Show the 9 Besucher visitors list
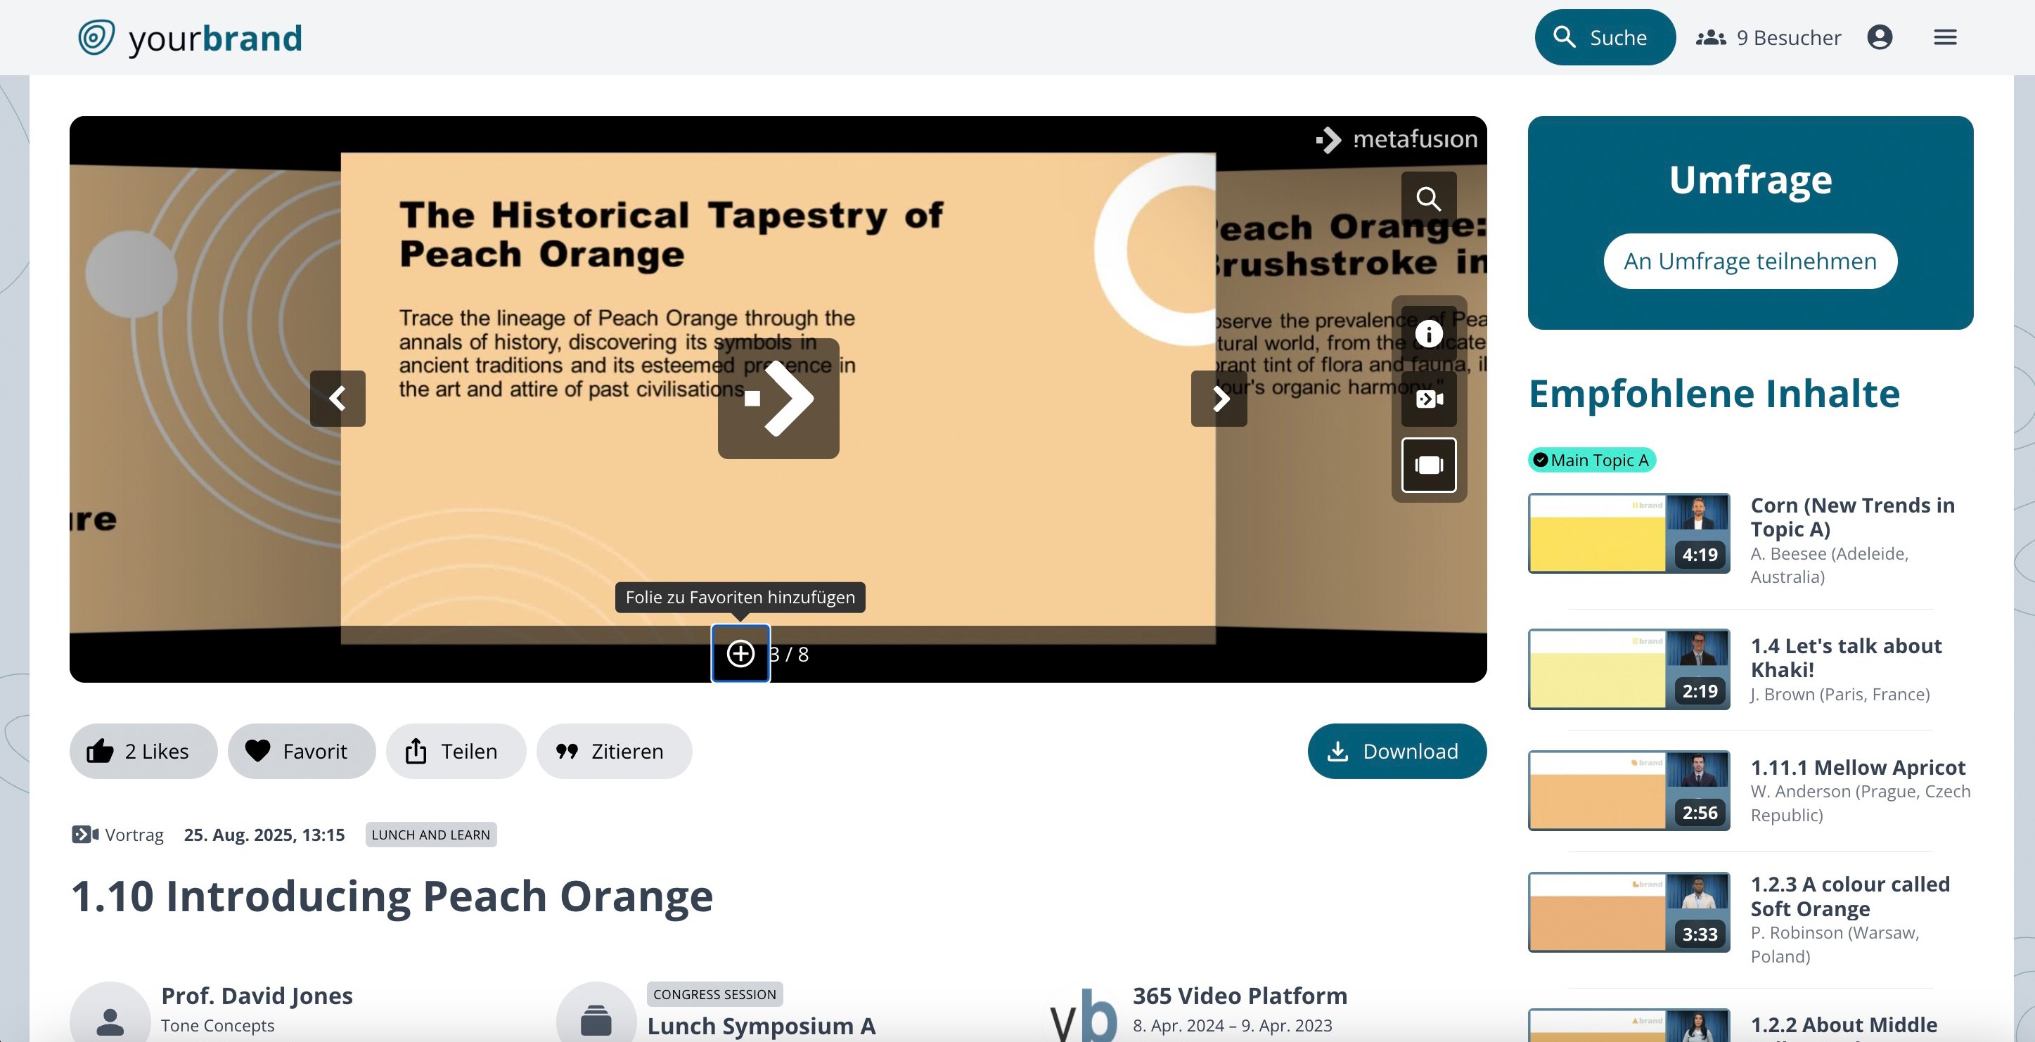The image size is (2035, 1042). click(1768, 37)
